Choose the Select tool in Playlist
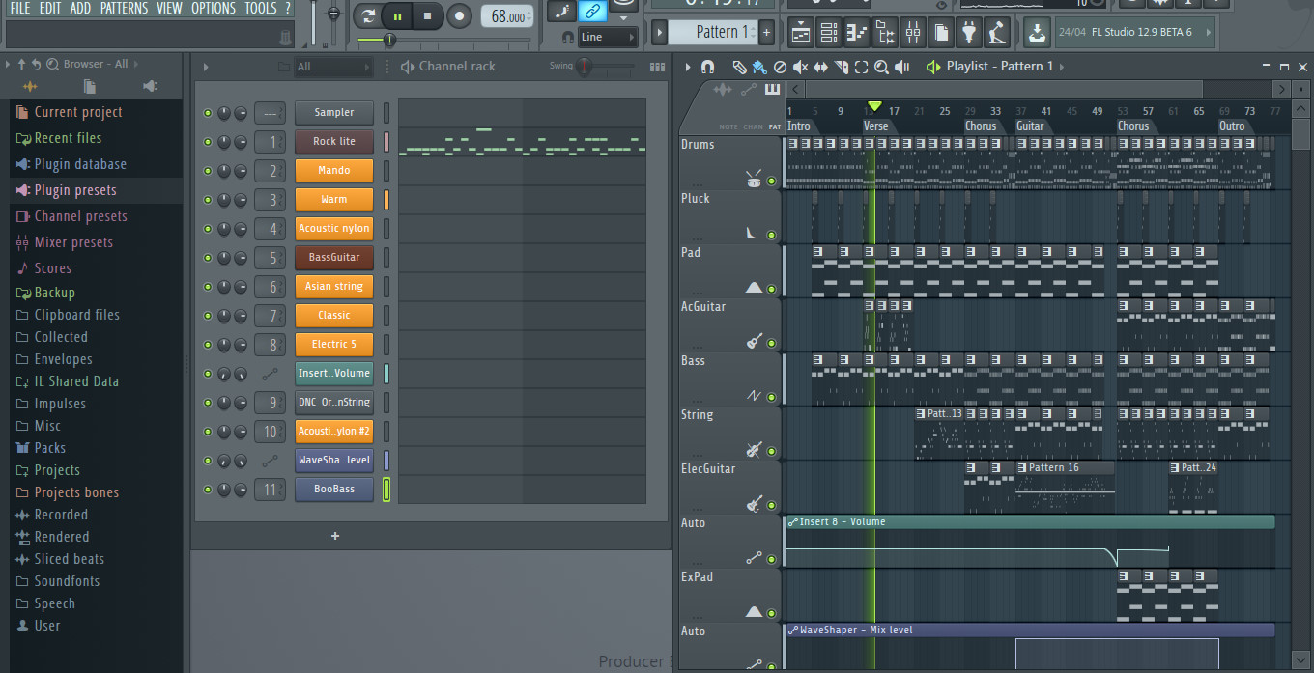The width and height of the screenshot is (1314, 673). click(x=861, y=67)
